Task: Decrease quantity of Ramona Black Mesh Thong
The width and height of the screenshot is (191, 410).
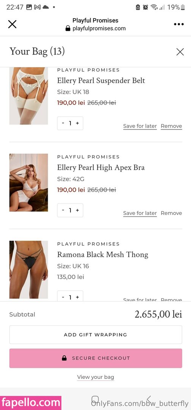Action: pos(63,297)
